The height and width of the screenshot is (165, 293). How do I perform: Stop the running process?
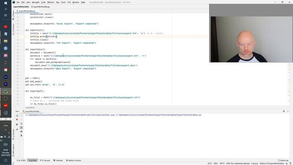(17, 120)
